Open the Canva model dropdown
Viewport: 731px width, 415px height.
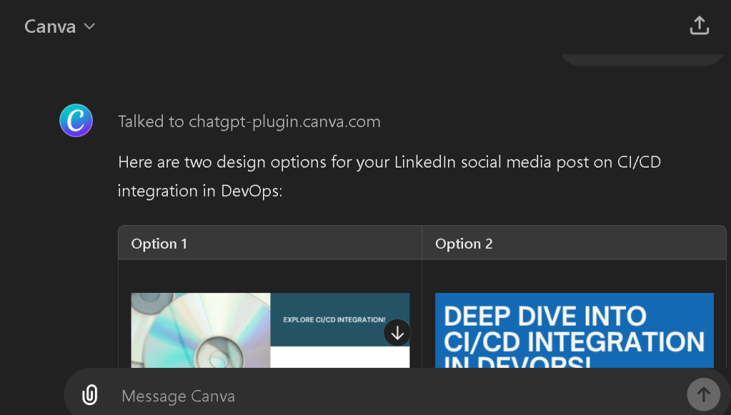point(60,26)
